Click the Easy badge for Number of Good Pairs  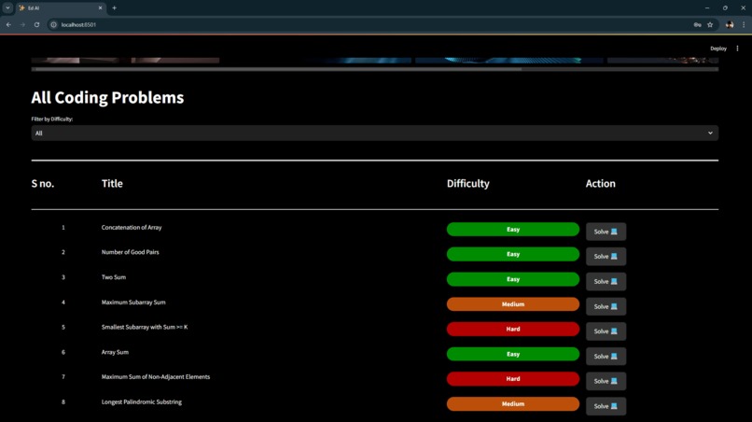(x=512, y=254)
